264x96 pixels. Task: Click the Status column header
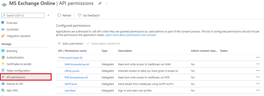[224, 51]
